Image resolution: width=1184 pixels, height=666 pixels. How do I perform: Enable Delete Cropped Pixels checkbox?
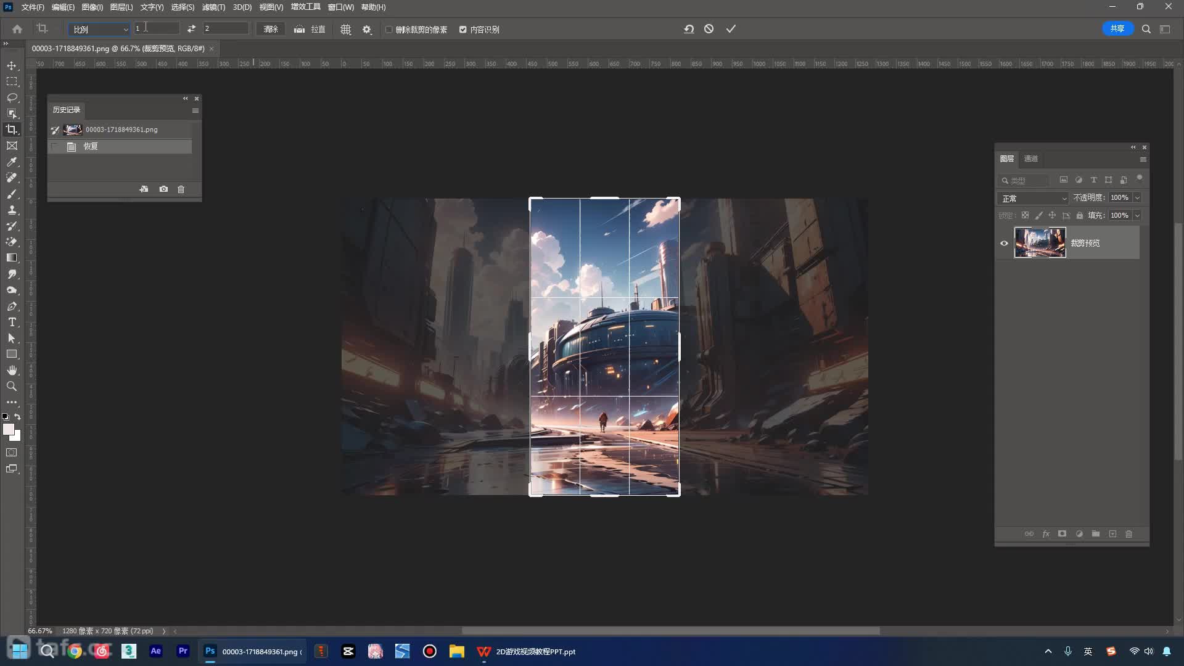tap(389, 30)
